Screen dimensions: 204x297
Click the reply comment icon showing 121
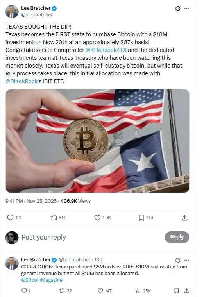(10, 218)
